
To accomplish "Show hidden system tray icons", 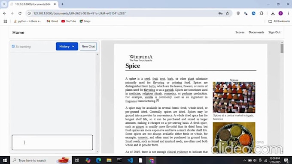I will click(x=245, y=161).
